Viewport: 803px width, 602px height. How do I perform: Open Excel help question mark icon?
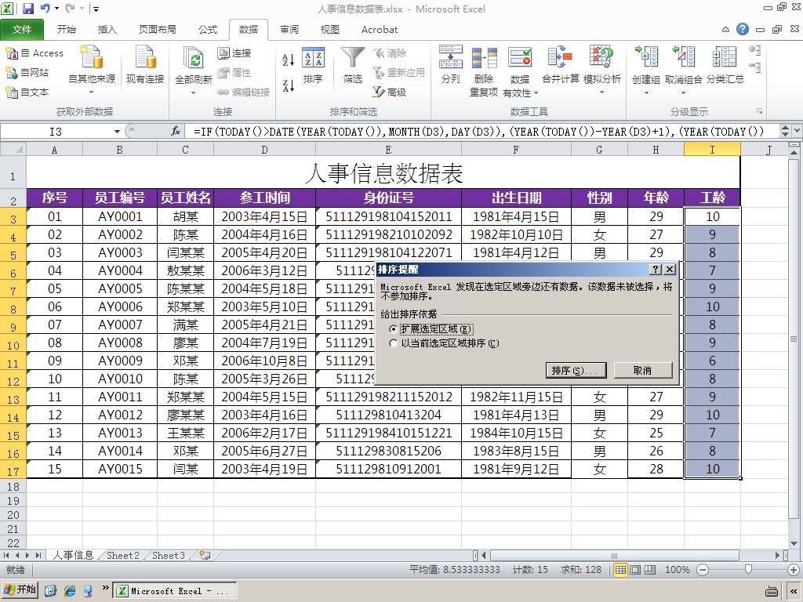click(x=743, y=29)
